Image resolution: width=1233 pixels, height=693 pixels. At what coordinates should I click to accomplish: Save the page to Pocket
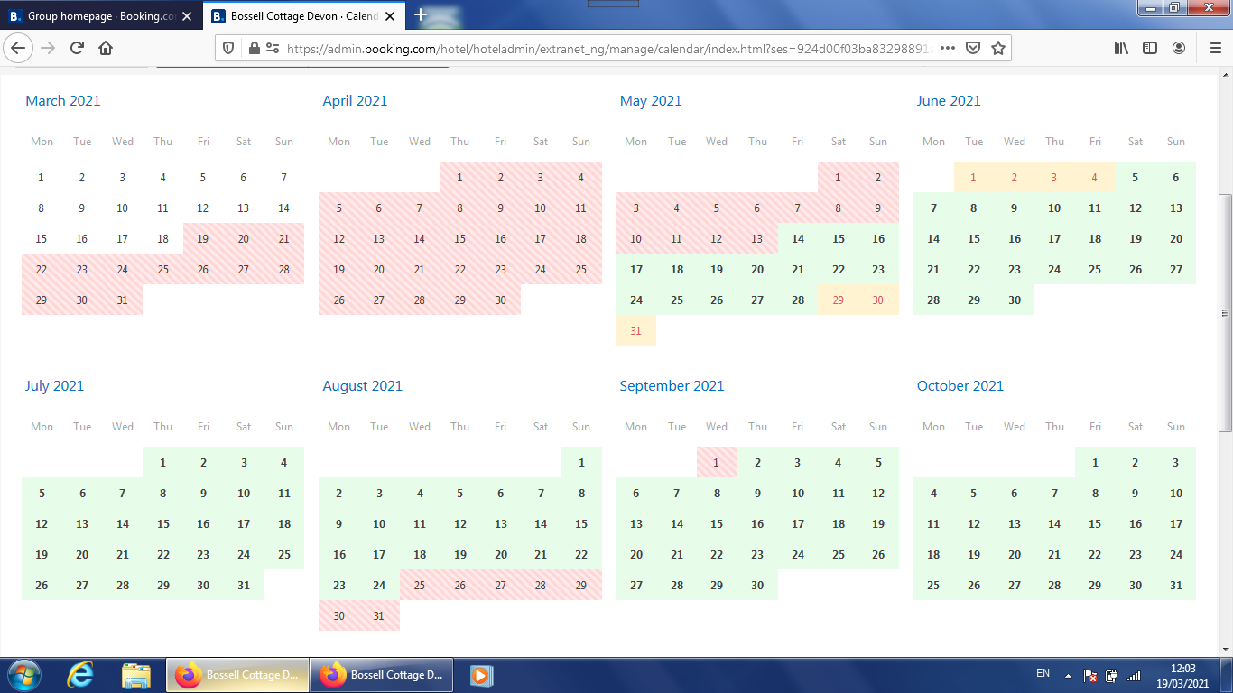click(x=973, y=49)
